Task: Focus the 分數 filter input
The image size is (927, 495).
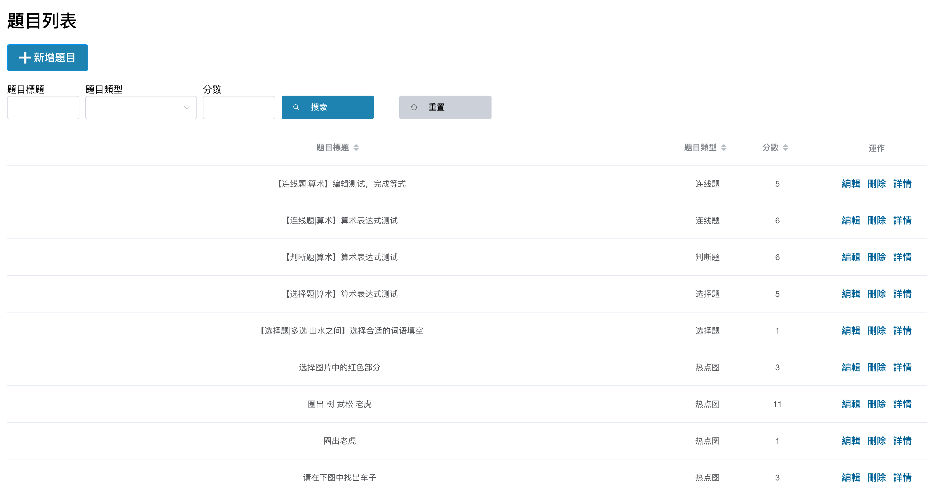Action: tap(239, 107)
